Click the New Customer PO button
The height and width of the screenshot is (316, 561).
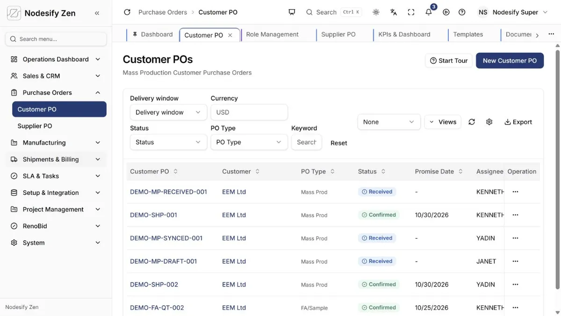point(510,60)
